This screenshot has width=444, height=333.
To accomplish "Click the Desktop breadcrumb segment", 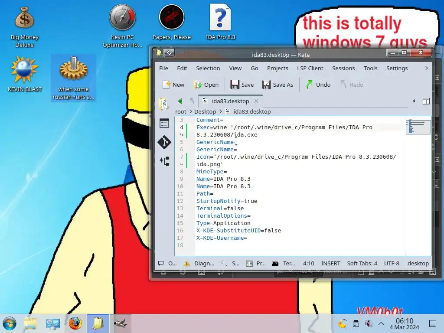I will [x=205, y=111].
